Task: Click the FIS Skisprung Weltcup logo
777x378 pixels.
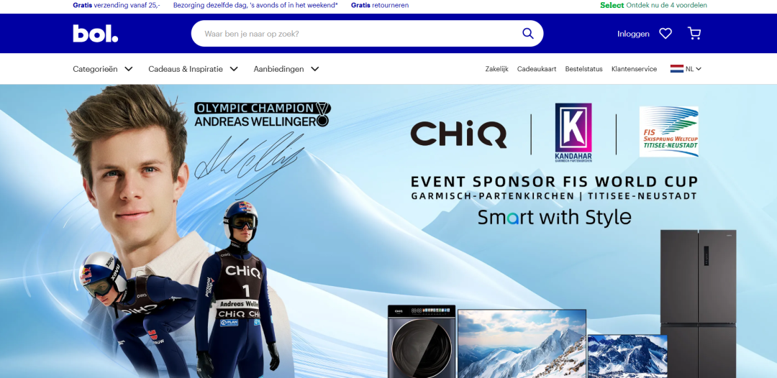Action: 668,132
